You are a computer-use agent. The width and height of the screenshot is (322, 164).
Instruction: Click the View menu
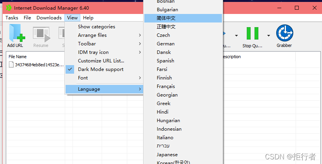(x=72, y=18)
